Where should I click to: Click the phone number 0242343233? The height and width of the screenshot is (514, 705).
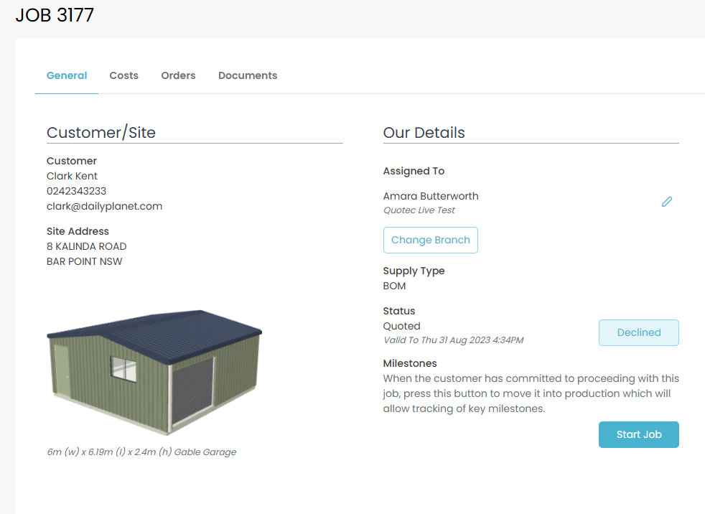point(76,191)
